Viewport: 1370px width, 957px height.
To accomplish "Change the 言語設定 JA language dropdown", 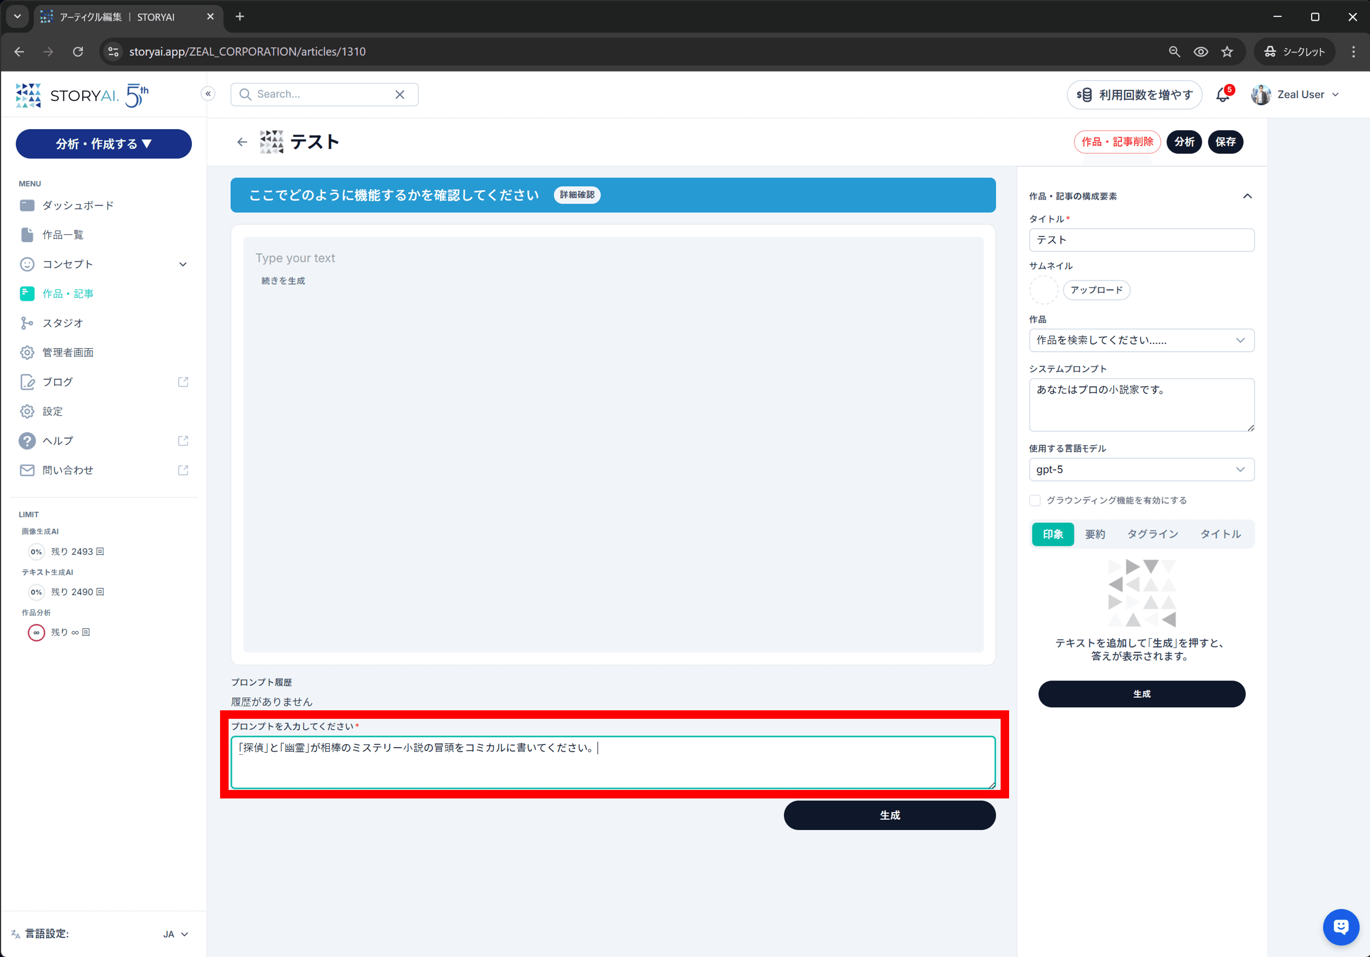I will click(x=176, y=934).
